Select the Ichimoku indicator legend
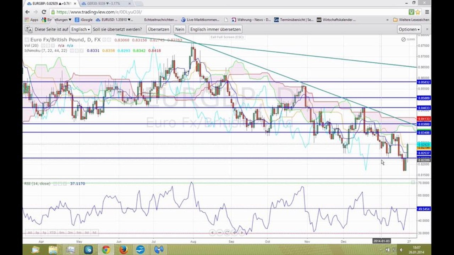The width and height of the screenshot is (454, 255). [46, 51]
